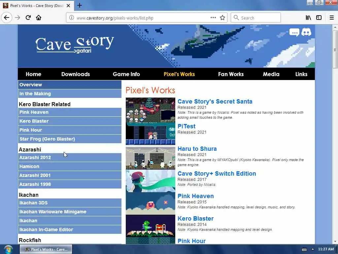The width and height of the screenshot is (338, 254).
Task: Open the Fan Works navigation menu
Action: click(x=231, y=74)
